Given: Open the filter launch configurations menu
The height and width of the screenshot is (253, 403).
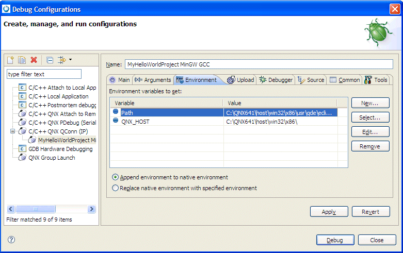Looking at the screenshot, I should (x=65, y=60).
